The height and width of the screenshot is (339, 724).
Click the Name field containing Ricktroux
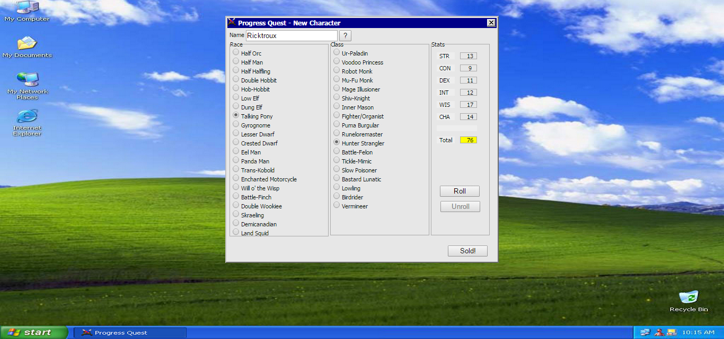tap(291, 35)
